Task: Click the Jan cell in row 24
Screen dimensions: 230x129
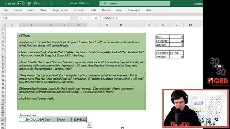Action: pyautogui.click(x=51, y=119)
